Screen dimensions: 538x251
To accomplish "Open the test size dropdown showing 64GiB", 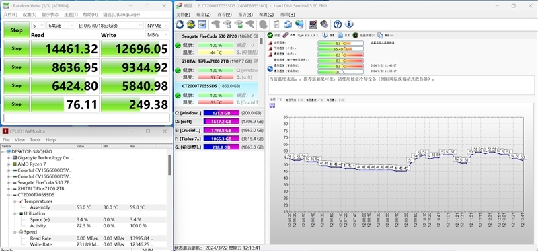I will [x=61, y=26].
